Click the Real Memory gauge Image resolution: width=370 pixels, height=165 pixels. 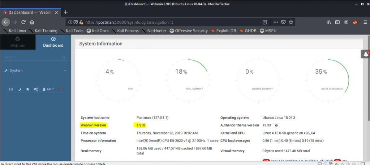pyautogui.click(x=188, y=79)
